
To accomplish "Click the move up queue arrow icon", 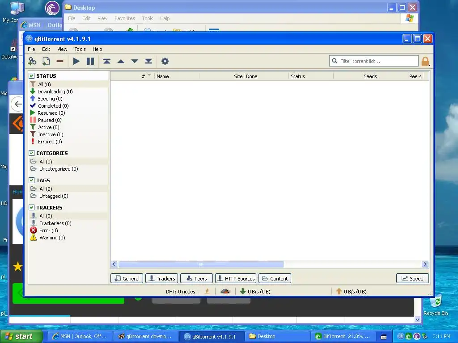I will 121,61.
